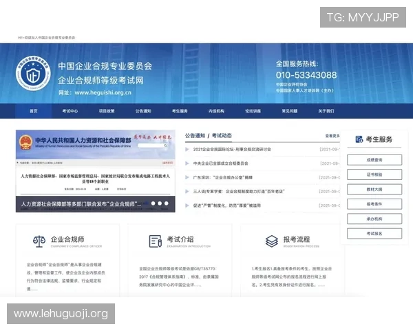Click the 中国企业合规专业委员会 emblem logo
The image size is (413, 331).
click(33, 73)
